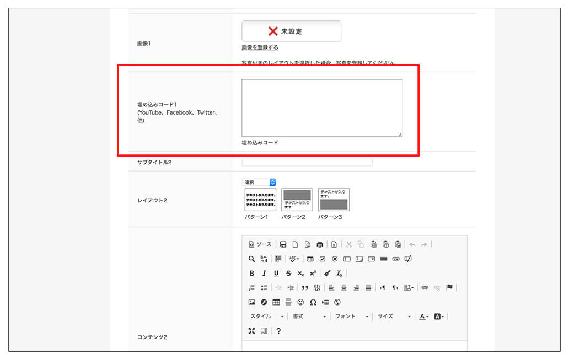Toggle bold formatting in the content editor

[251, 273]
